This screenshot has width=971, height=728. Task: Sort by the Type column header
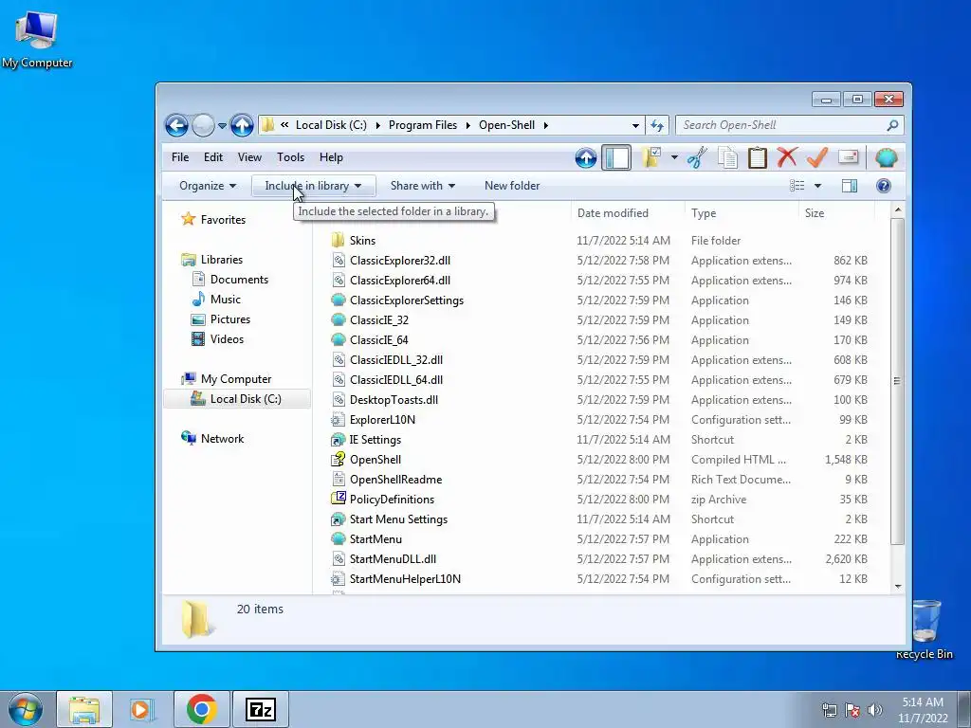[x=742, y=213]
